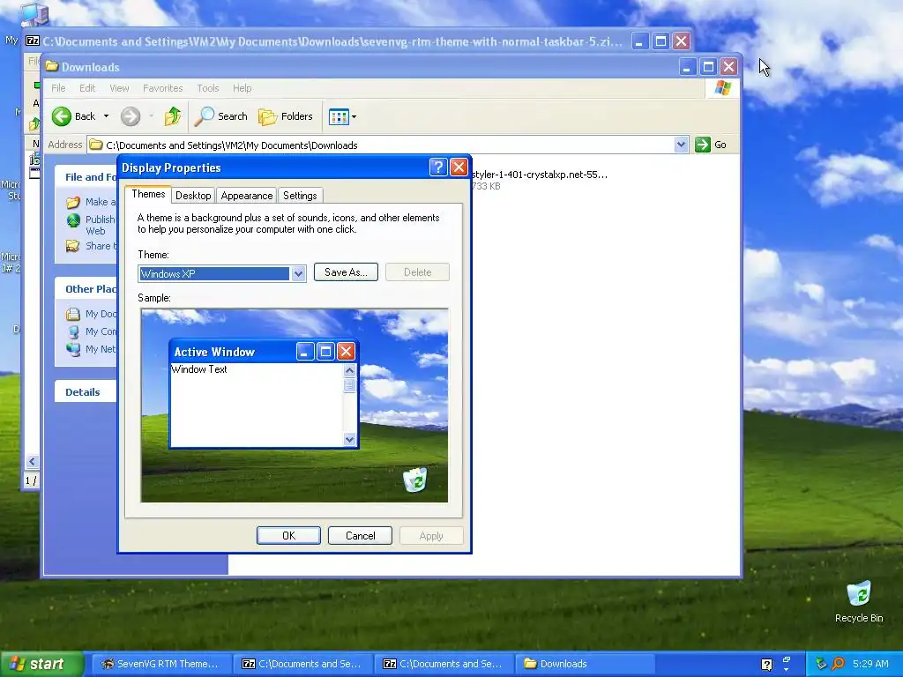Open the Start menu
This screenshot has height=677, width=903.
coord(41,664)
